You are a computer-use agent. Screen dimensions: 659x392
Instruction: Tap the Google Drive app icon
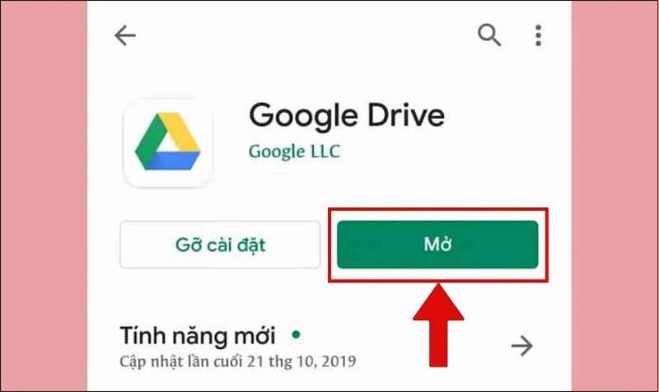[x=168, y=142]
